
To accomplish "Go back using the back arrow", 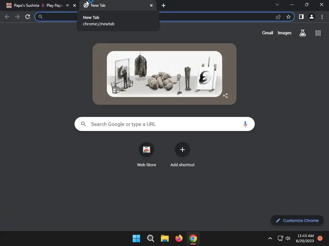I will [7, 17].
